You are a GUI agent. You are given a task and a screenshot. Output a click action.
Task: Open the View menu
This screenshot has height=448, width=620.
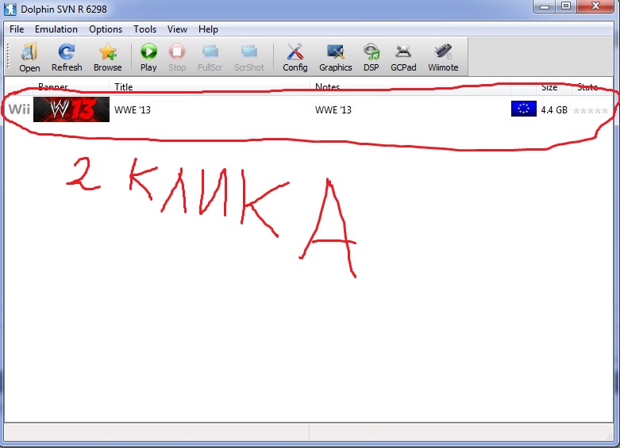tap(177, 29)
